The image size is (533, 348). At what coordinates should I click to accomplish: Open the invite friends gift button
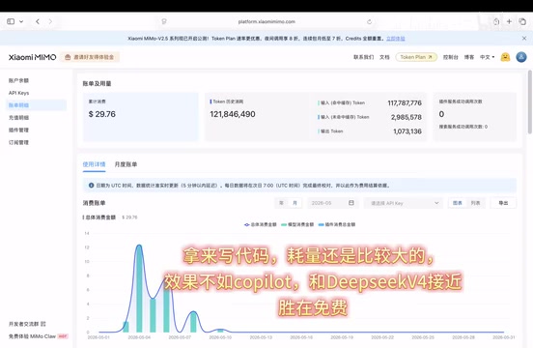coord(90,57)
